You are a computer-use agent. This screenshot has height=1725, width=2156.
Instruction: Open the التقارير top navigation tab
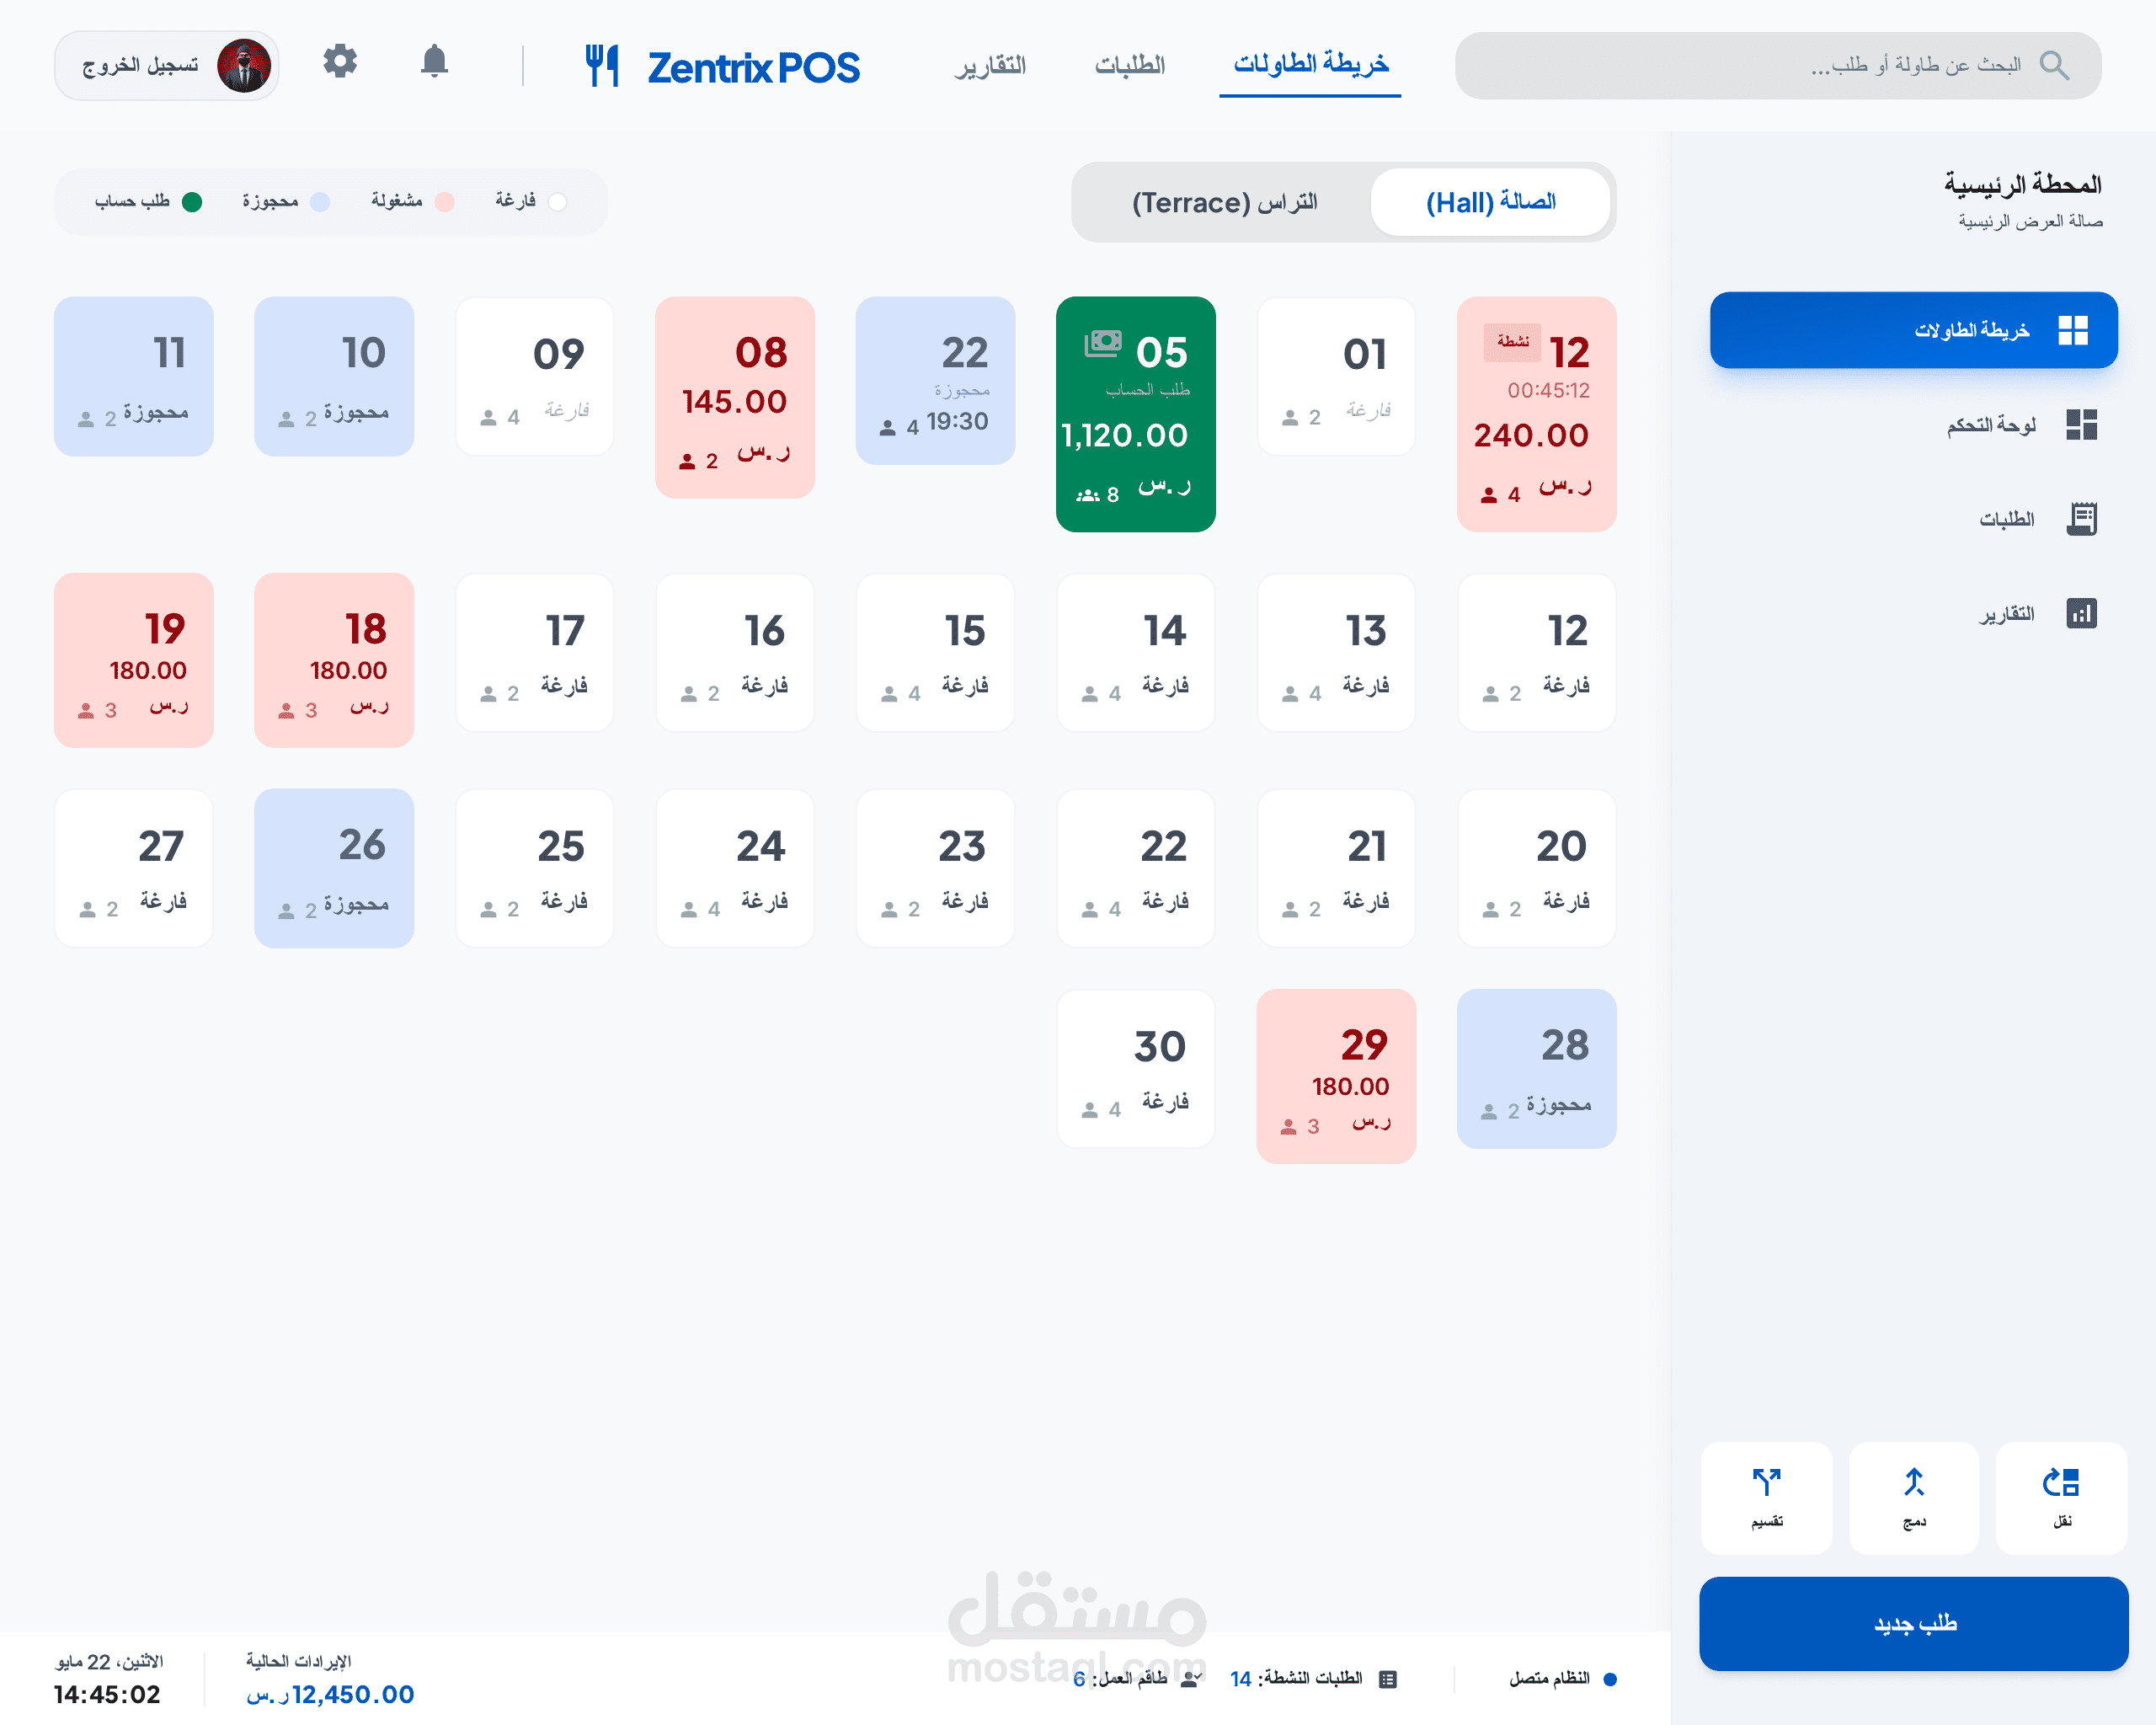pyautogui.click(x=990, y=65)
